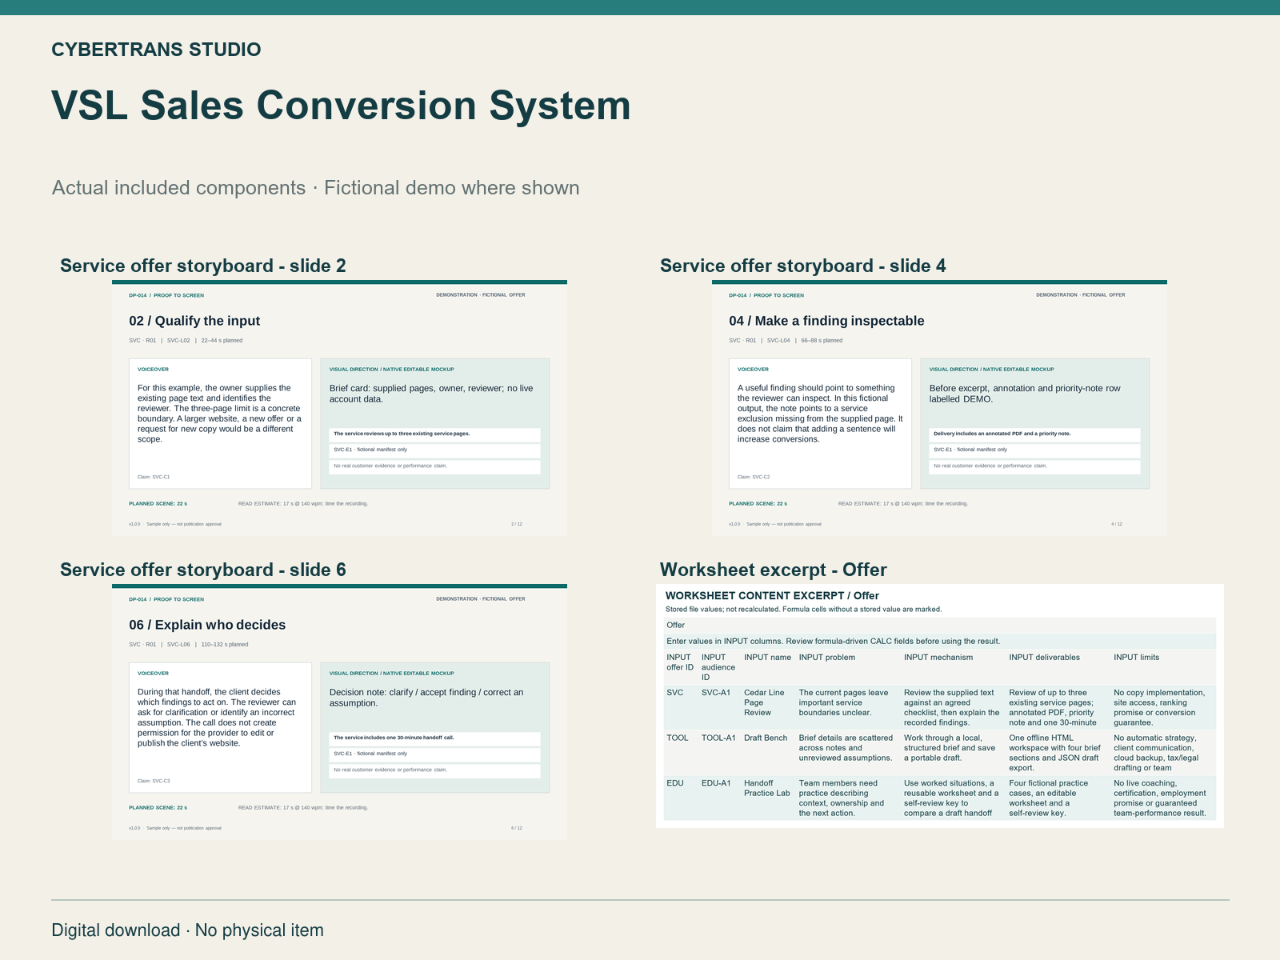Click the '06 / Explain who decides' heading

tap(207, 625)
